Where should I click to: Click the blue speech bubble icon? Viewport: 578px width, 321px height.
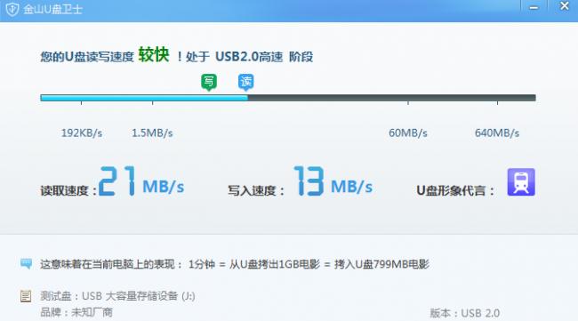tap(26, 263)
